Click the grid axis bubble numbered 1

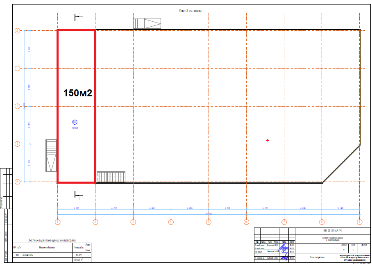point(57,222)
